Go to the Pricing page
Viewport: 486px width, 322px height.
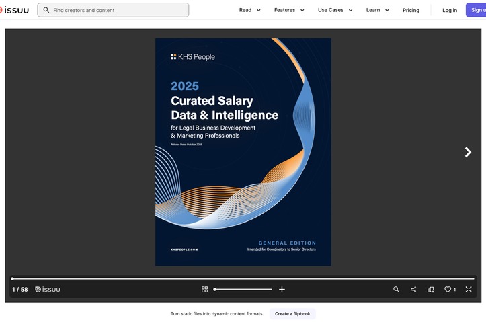411,10
